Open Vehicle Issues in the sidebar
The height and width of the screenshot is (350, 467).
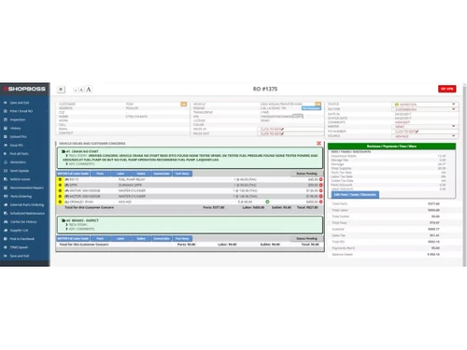click(20, 179)
